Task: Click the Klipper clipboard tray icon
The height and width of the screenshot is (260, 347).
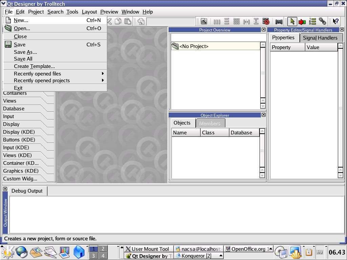Action: coord(309,252)
